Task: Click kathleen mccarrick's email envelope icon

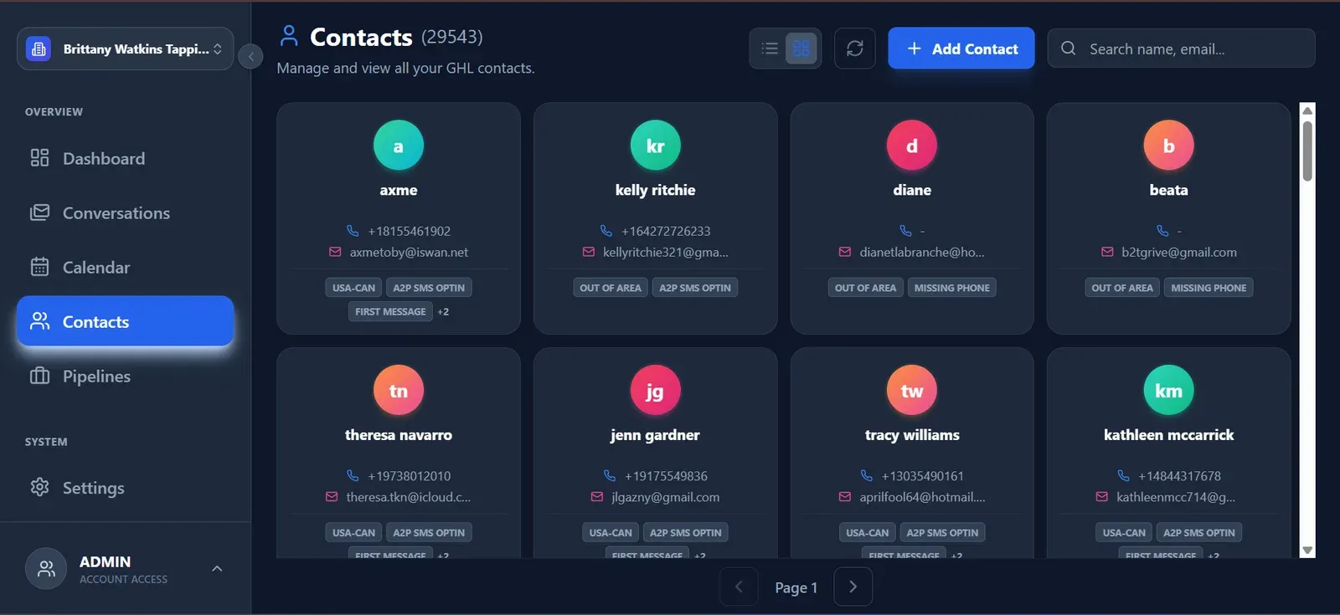Action: [1102, 497]
